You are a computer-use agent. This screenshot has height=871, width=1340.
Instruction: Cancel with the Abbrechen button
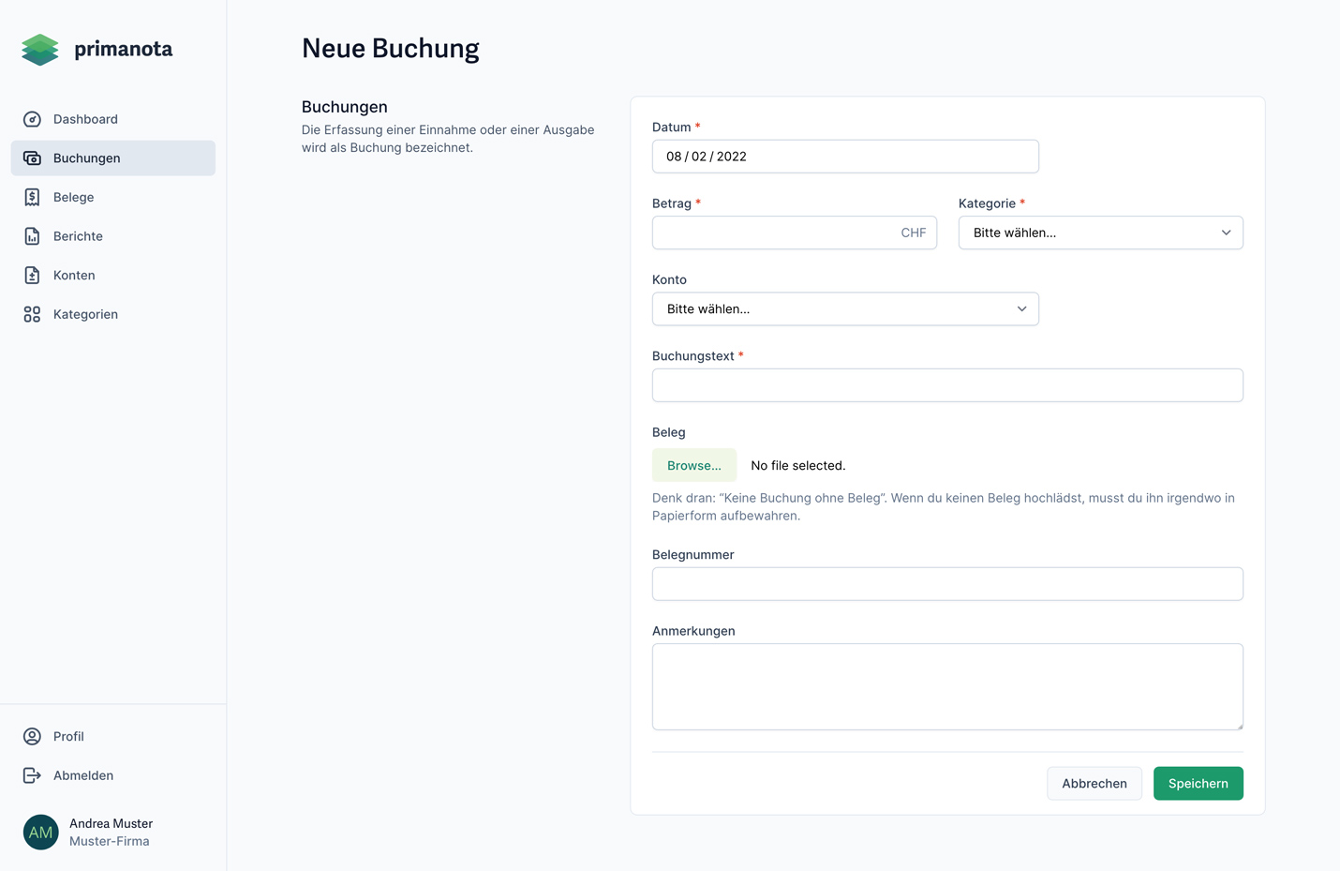tap(1094, 784)
